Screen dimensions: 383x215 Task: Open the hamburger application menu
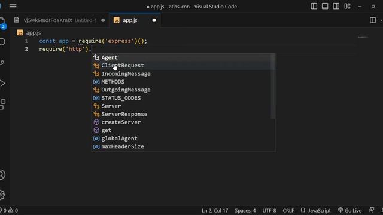13,7
